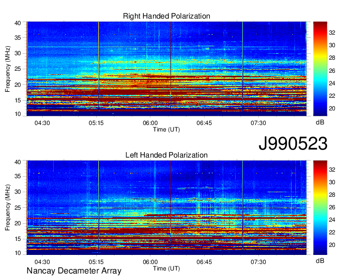Click the Nancay Decameter Array caption

point(74,271)
